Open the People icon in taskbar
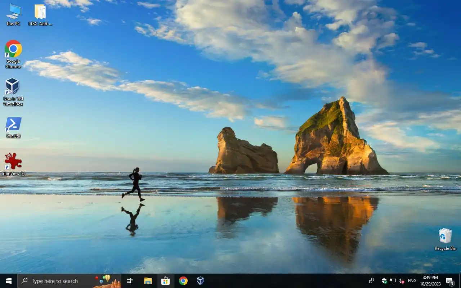This screenshot has height=288, width=461. 371,281
